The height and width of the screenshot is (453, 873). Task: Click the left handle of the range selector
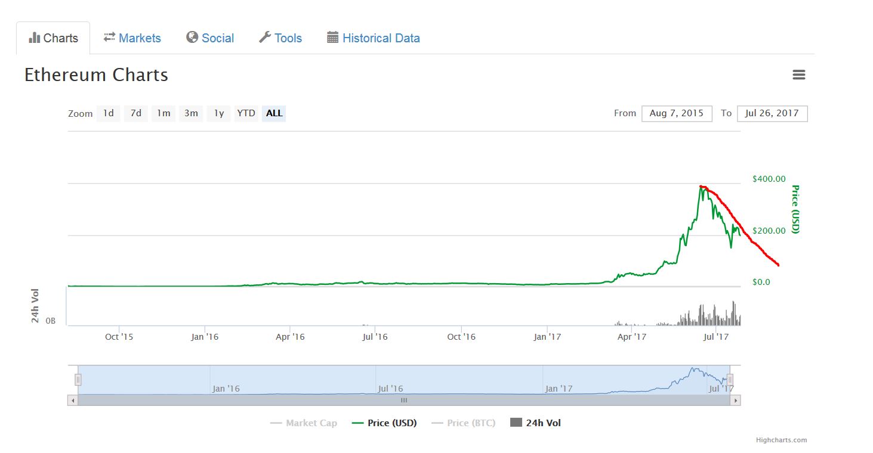78,379
